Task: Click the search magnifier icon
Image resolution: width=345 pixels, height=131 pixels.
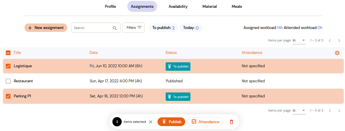Action: 115,28
